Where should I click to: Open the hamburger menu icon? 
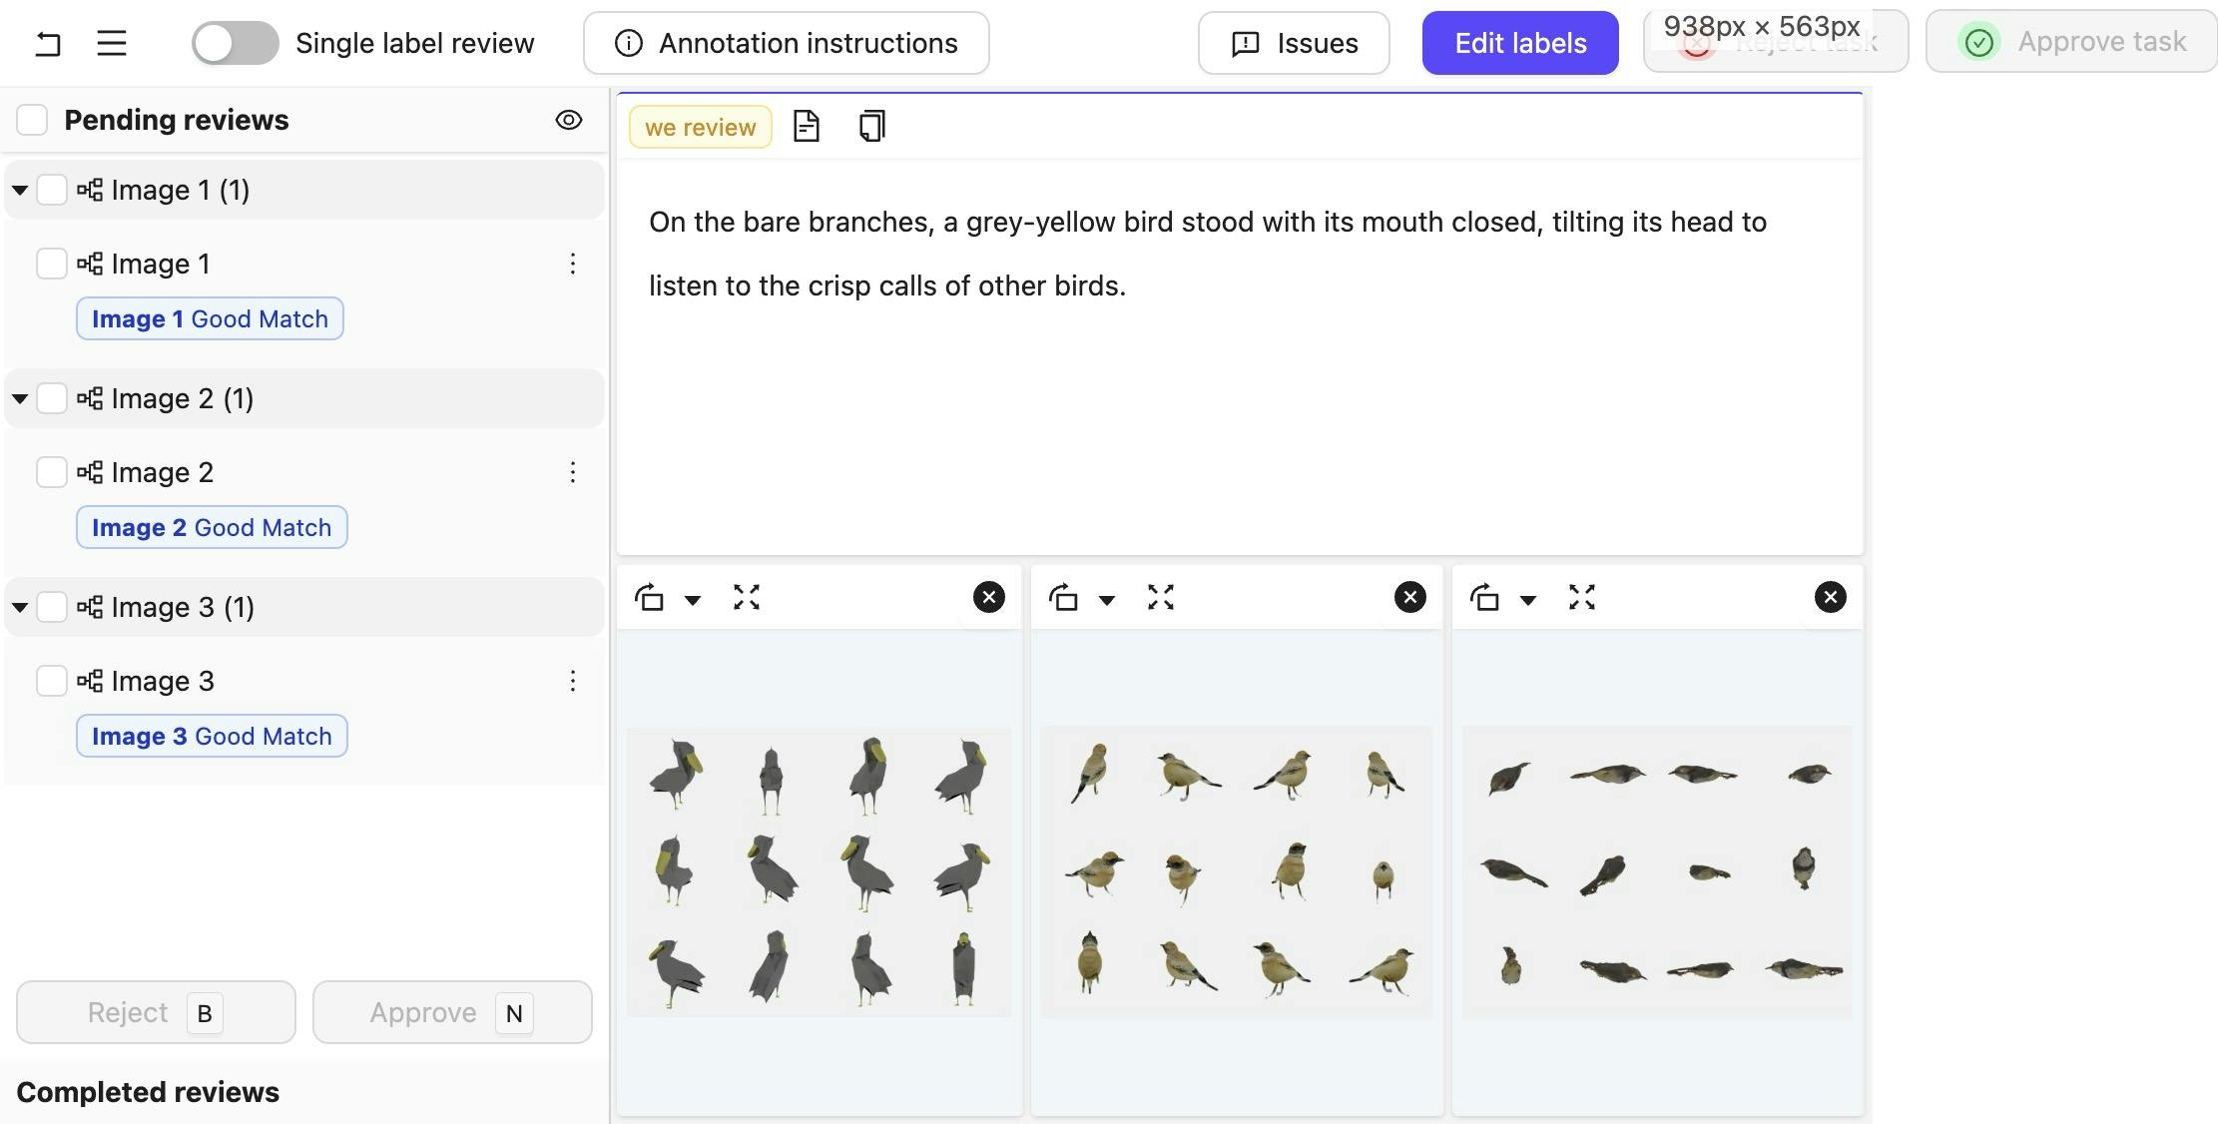112,43
